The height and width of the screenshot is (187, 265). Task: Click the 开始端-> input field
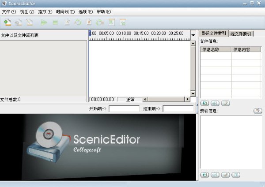(x=124, y=108)
